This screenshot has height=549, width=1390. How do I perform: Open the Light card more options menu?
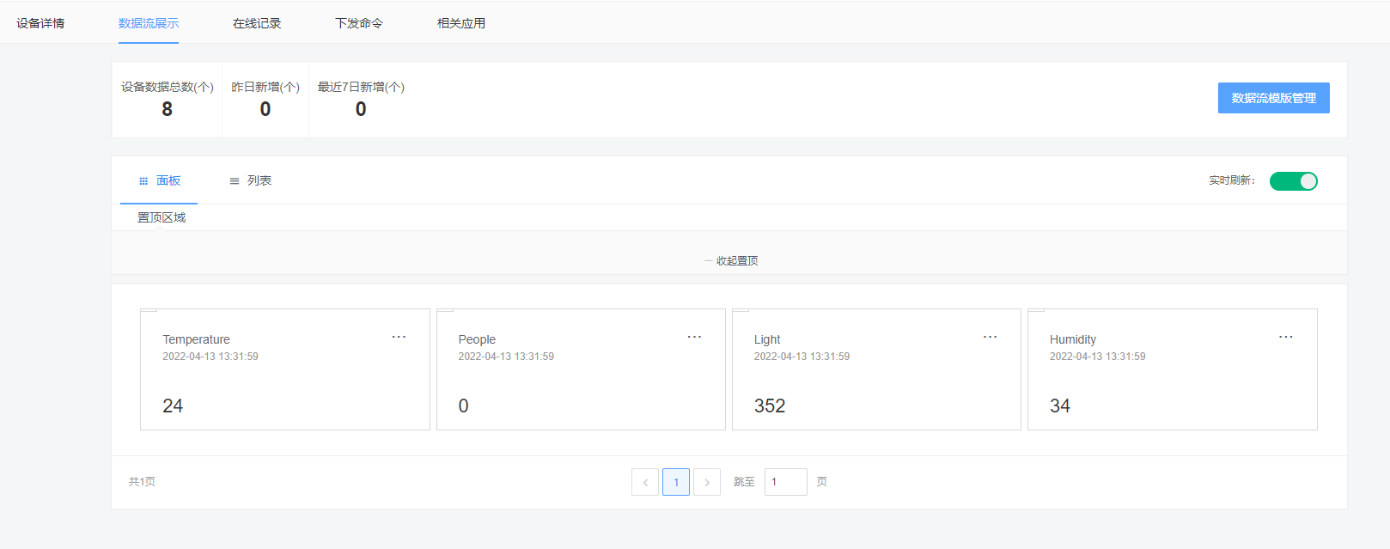(990, 337)
